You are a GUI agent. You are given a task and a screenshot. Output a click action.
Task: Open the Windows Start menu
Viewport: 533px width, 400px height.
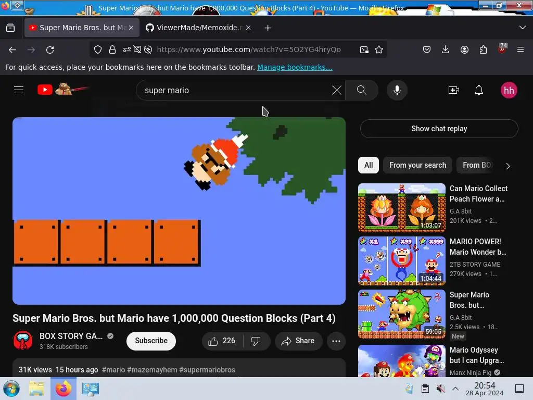point(11,389)
